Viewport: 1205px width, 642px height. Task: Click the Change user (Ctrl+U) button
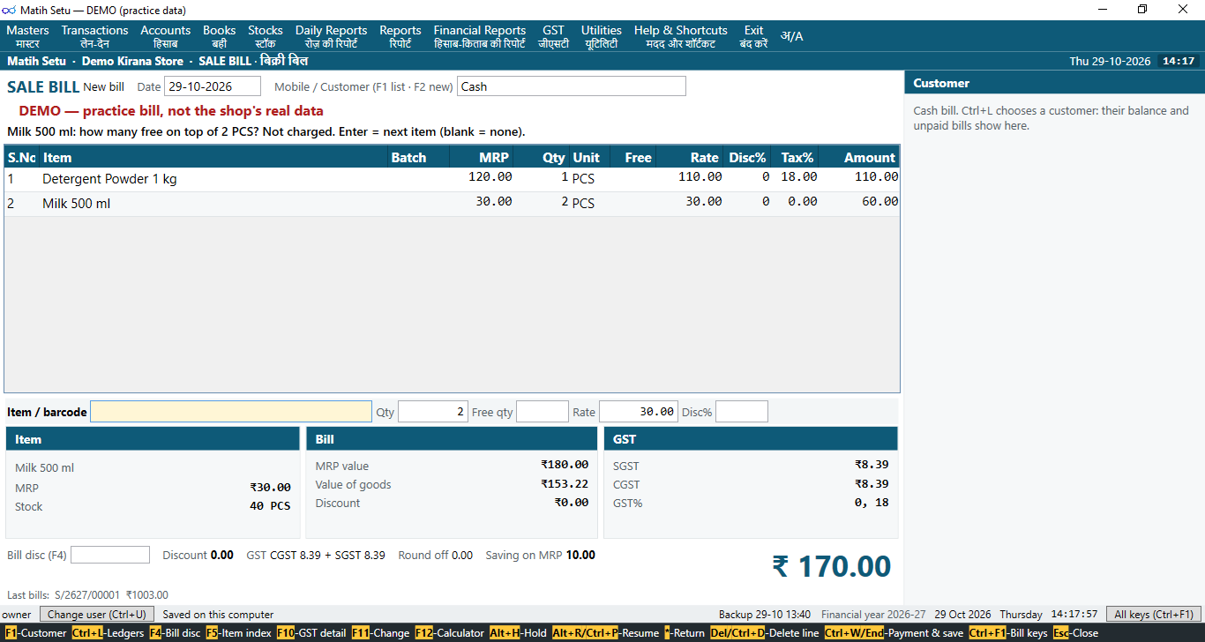pos(96,615)
